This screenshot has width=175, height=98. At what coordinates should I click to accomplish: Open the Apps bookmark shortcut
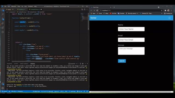click(x=93, y=13)
